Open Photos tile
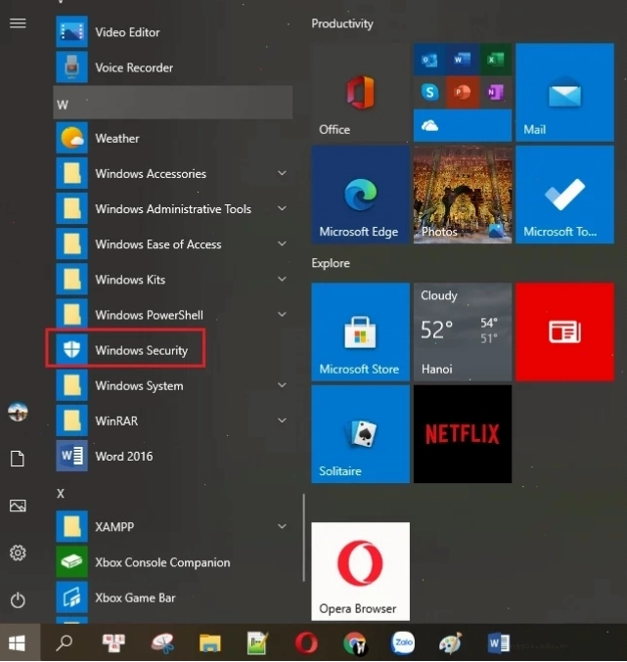 [463, 195]
